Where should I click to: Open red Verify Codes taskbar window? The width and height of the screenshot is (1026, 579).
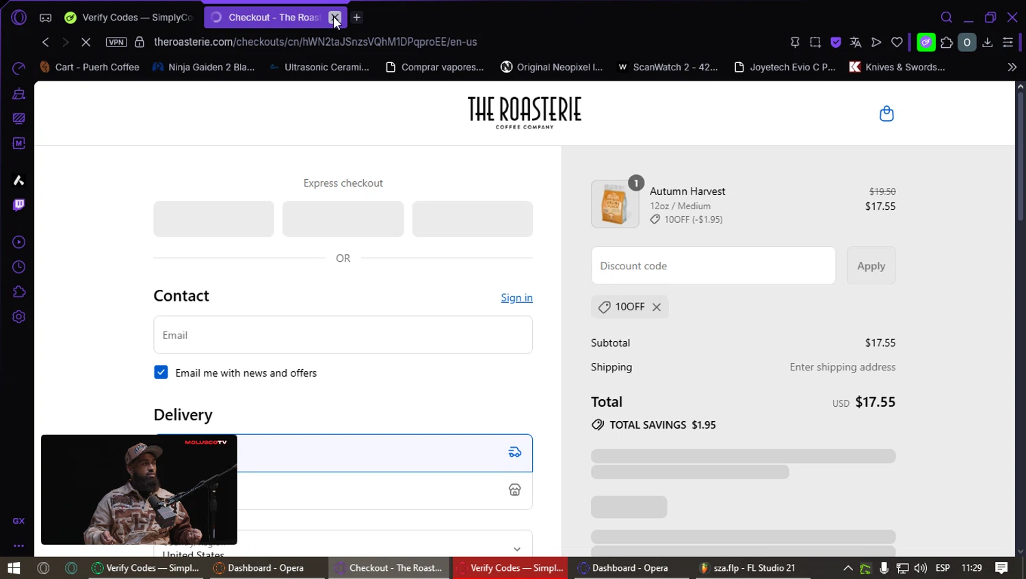(x=510, y=568)
